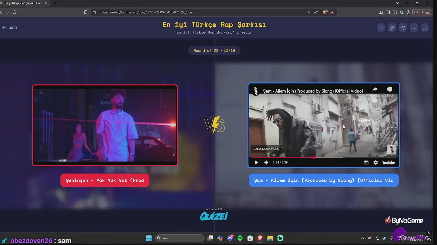Go forward in browser history
The image size is (437, 245).
pyautogui.click(x=8, y=12)
